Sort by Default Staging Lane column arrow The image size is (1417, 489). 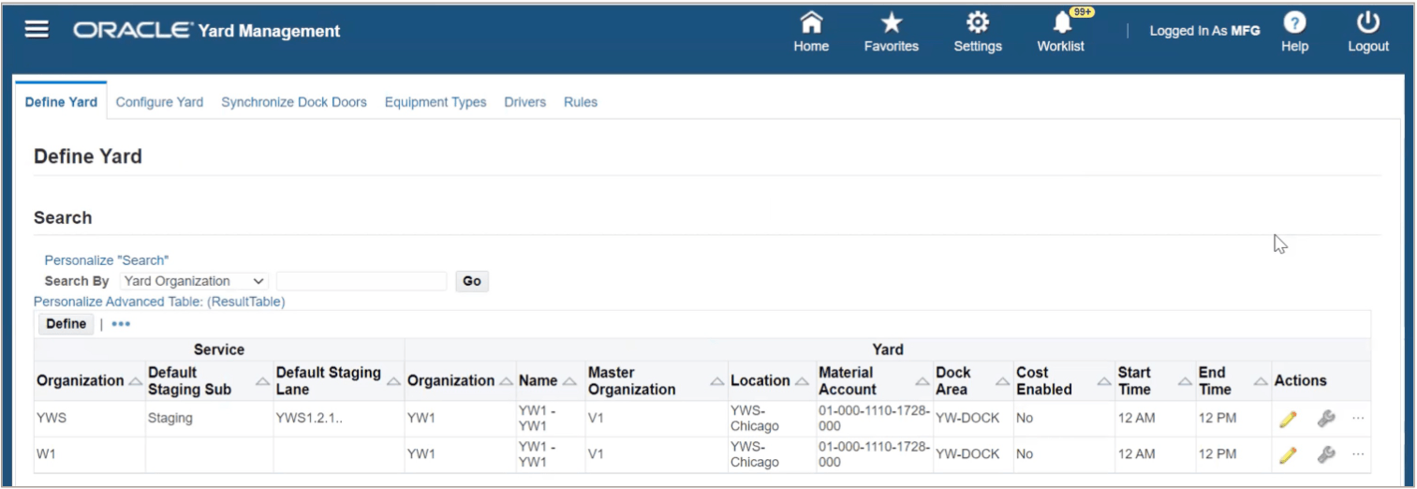click(393, 381)
